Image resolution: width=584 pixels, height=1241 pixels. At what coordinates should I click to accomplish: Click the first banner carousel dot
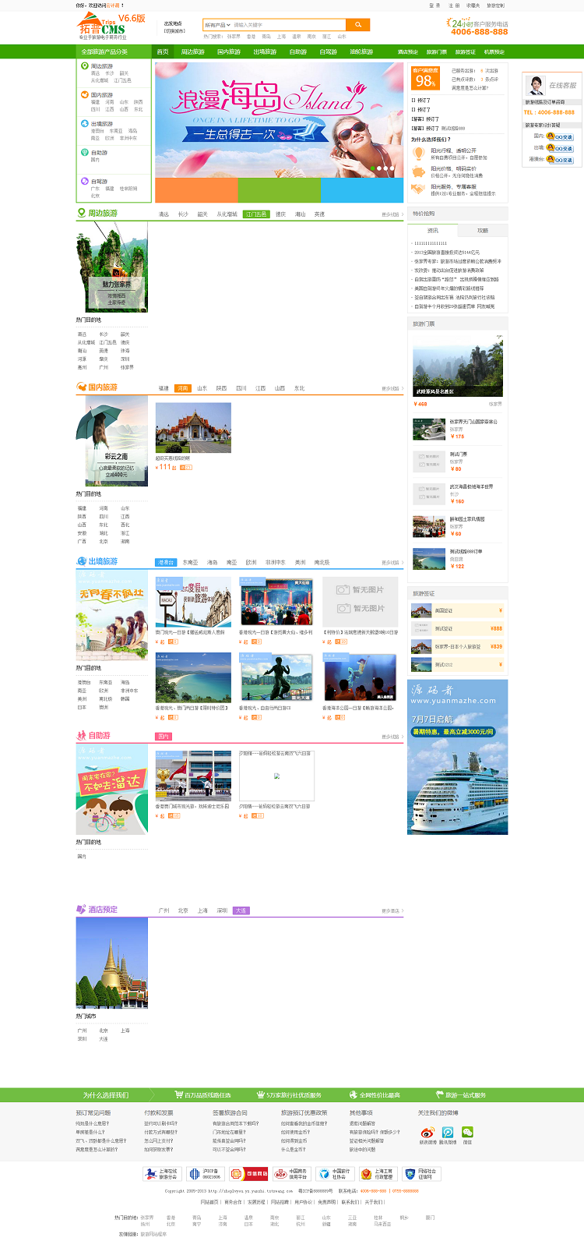[x=372, y=168]
